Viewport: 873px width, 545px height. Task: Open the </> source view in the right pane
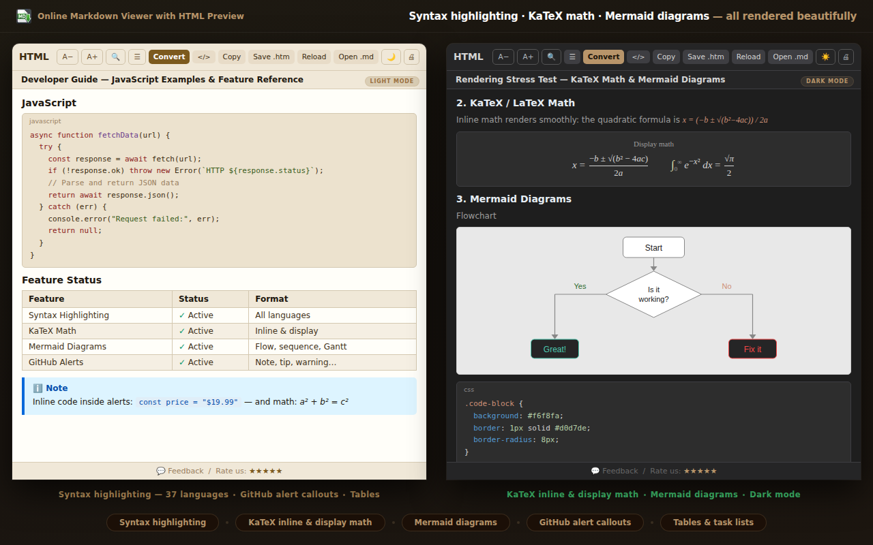[x=638, y=57]
